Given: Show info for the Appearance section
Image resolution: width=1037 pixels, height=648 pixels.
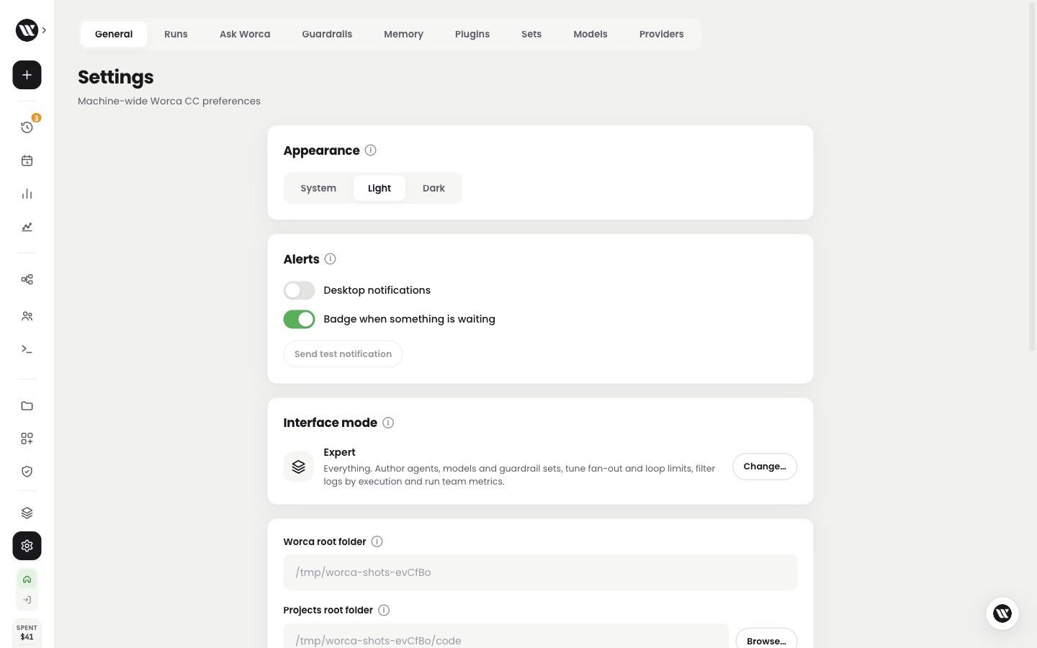Looking at the screenshot, I should point(370,150).
